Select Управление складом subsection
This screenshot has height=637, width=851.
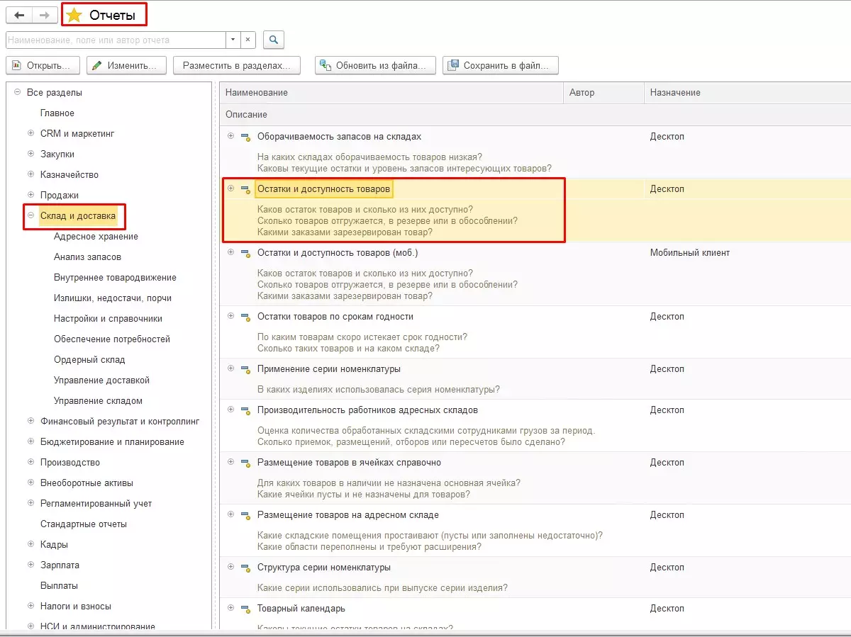[98, 400]
